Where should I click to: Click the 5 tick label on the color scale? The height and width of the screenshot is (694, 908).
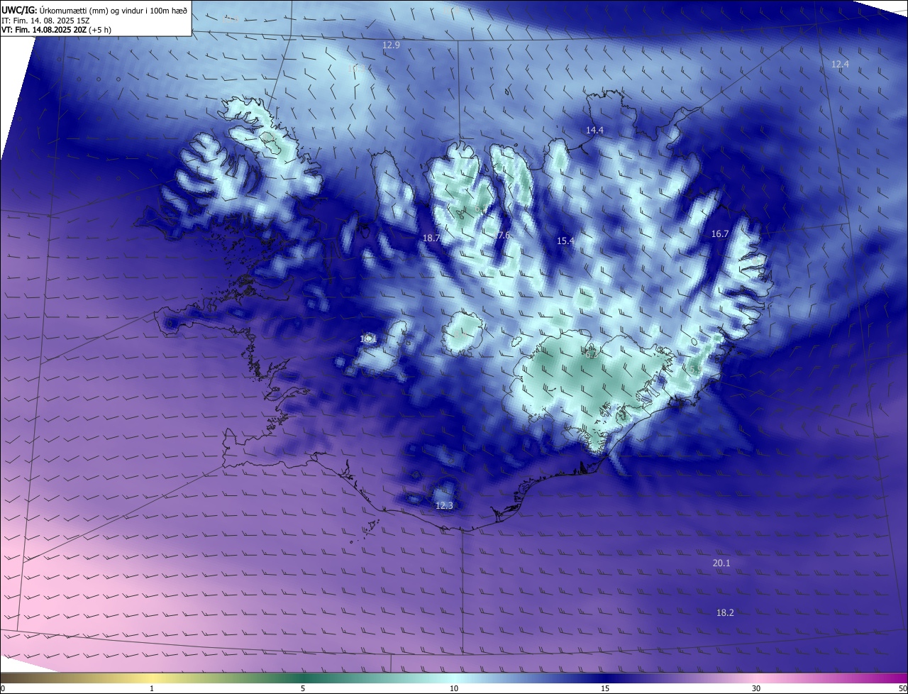point(303,688)
